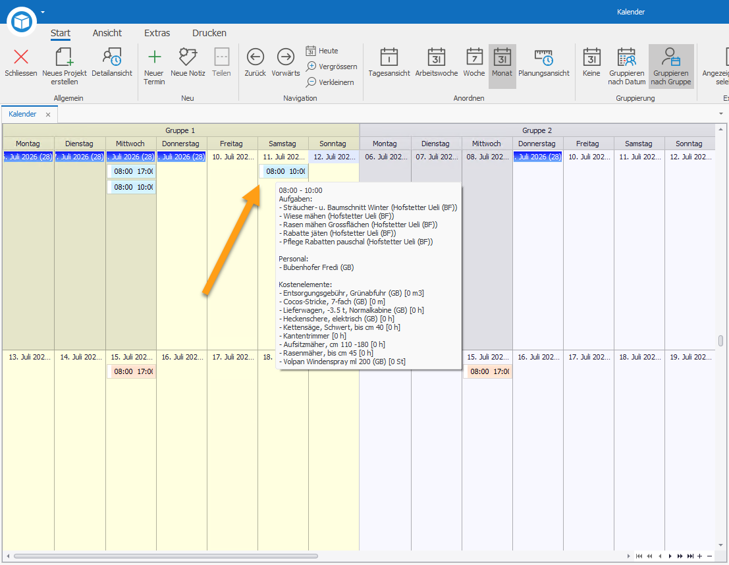Switch to Woche view

[x=473, y=61]
